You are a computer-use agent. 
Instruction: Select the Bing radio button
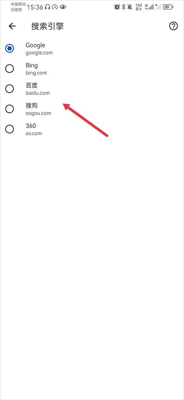click(x=10, y=68)
